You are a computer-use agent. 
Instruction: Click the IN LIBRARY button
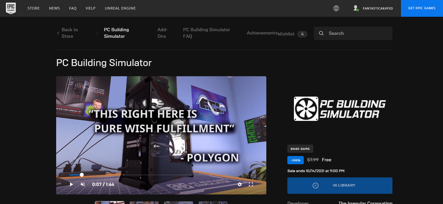340,185
